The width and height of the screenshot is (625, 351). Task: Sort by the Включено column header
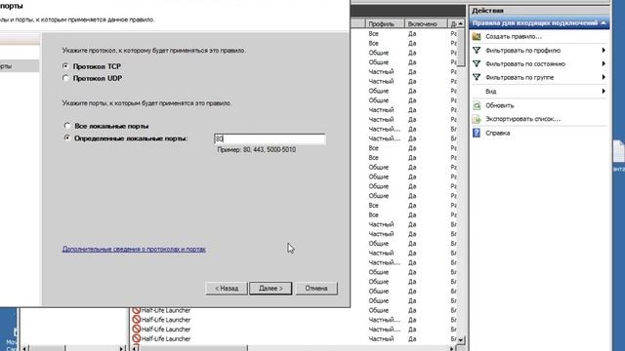426,23
